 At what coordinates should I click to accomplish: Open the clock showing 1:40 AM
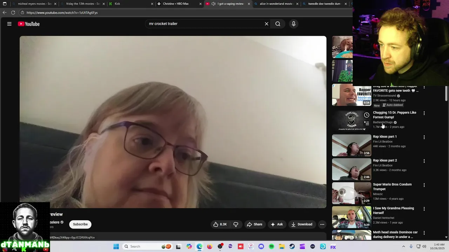[439, 246]
